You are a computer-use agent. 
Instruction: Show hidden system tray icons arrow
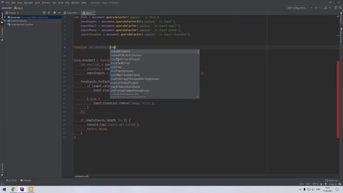[300, 189]
